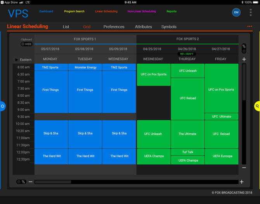Expand the Eastern time zone arrow
260x204 pixels.
click(16, 59)
